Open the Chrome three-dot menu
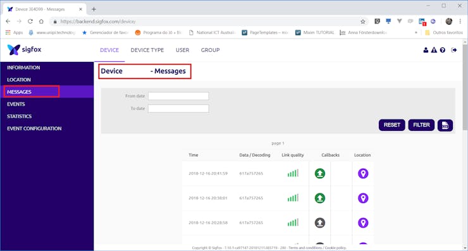The image size is (468, 251). click(x=460, y=21)
